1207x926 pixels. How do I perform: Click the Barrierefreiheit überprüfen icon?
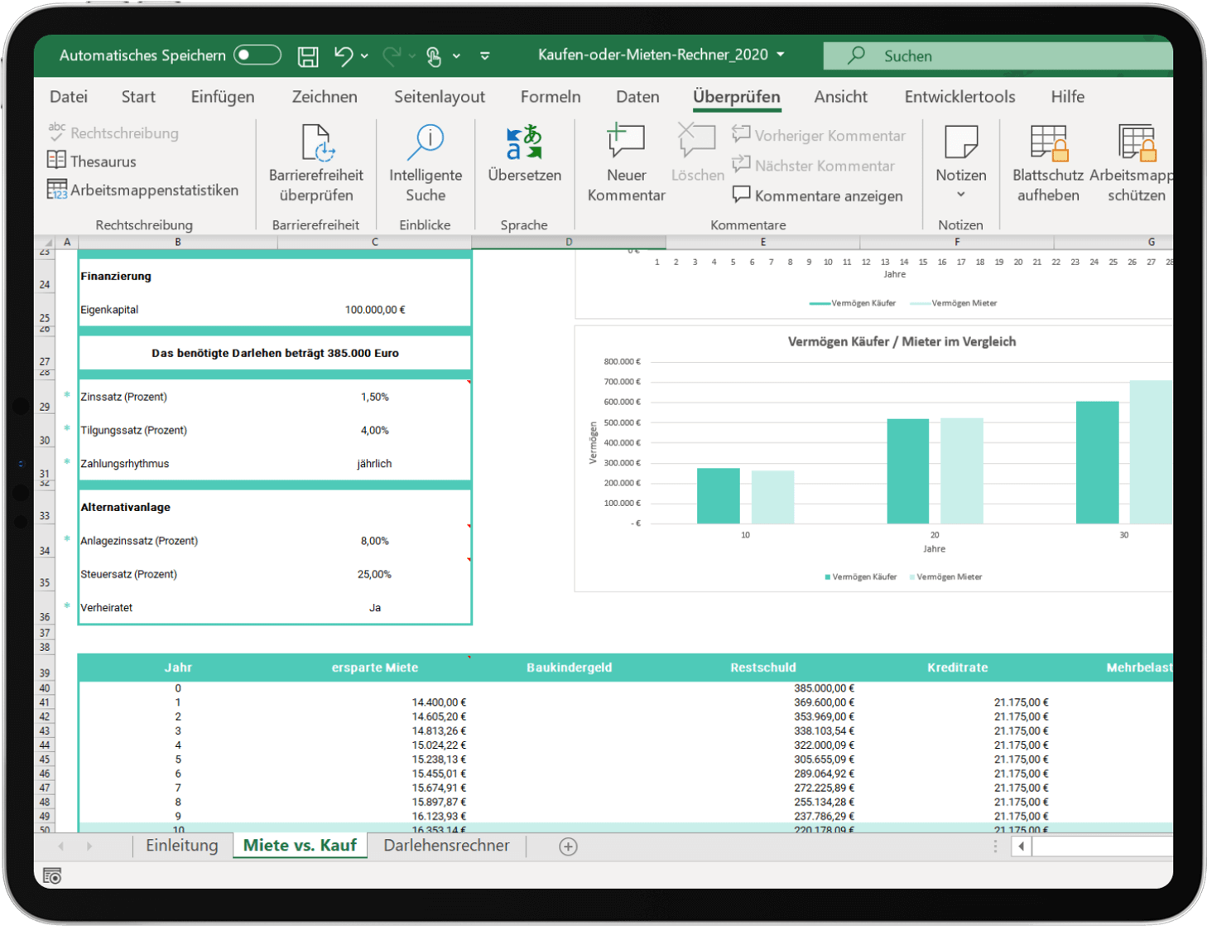coord(316,142)
